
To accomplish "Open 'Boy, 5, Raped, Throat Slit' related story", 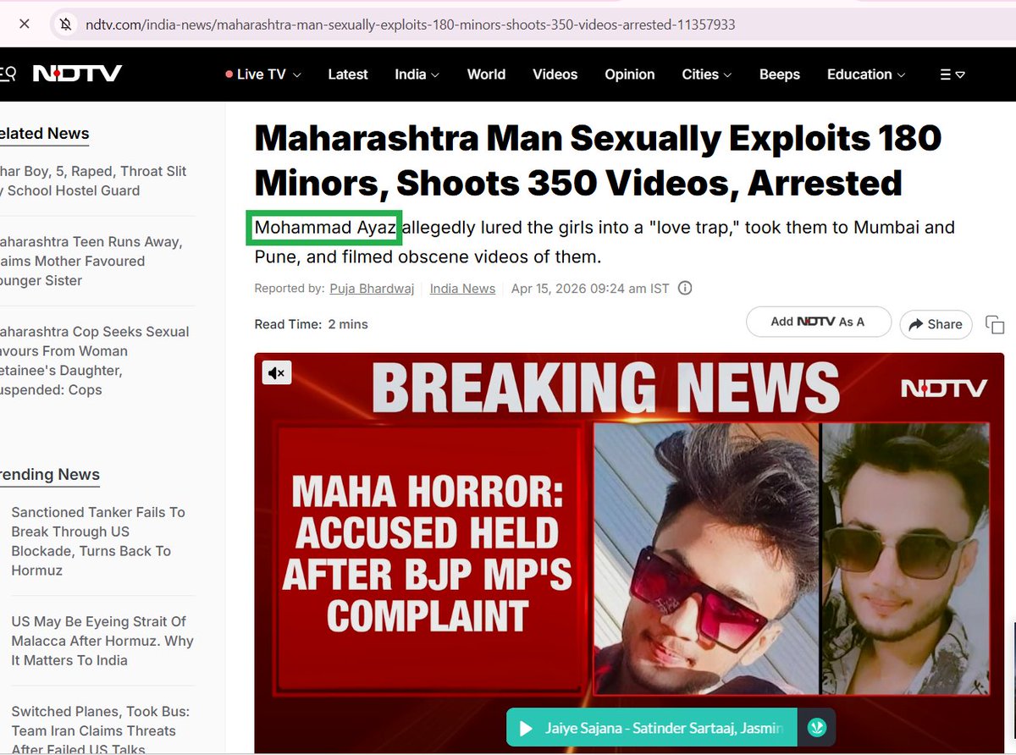I will [x=93, y=181].
